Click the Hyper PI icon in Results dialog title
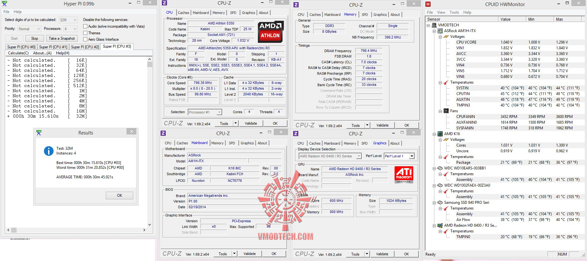Screen dimensions: 587x261 39,133
